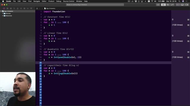Expand the Resources folder
The width and height of the screenshot is (190, 106).
(x=3, y=16)
